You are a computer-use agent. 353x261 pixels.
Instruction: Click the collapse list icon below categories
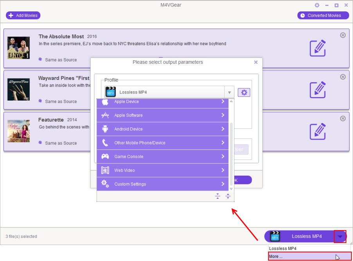point(218,196)
